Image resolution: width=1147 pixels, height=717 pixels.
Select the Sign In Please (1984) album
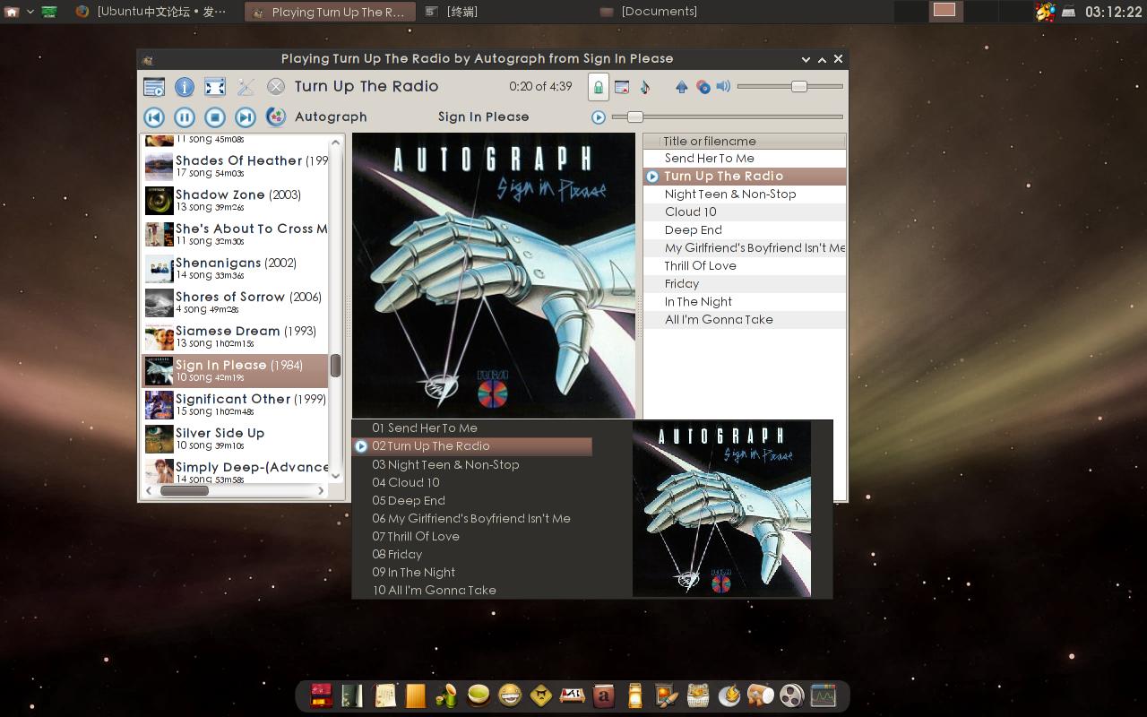[235, 370]
